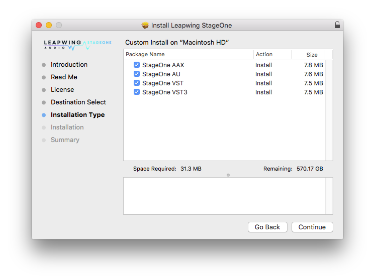Click the Go Back button

tap(267, 227)
